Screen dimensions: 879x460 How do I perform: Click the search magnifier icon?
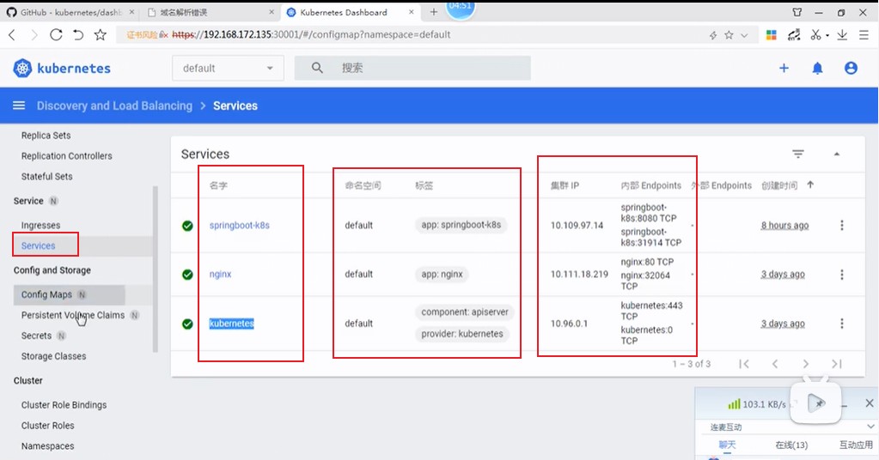pyautogui.click(x=317, y=68)
